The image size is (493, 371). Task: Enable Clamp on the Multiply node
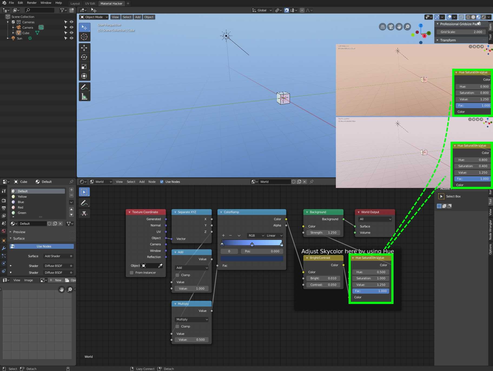point(177,326)
